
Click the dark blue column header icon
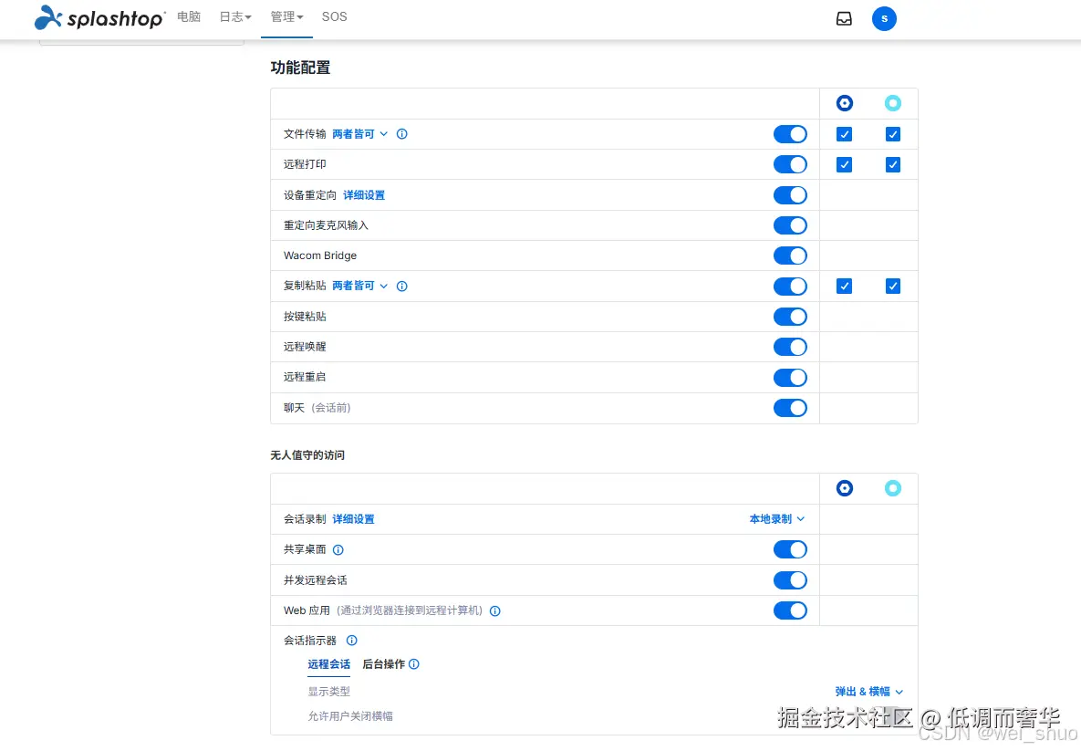[844, 103]
